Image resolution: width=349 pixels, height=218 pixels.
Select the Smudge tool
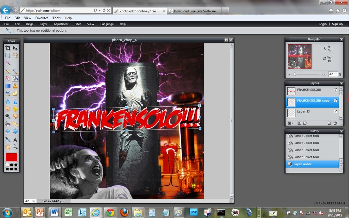(8, 109)
